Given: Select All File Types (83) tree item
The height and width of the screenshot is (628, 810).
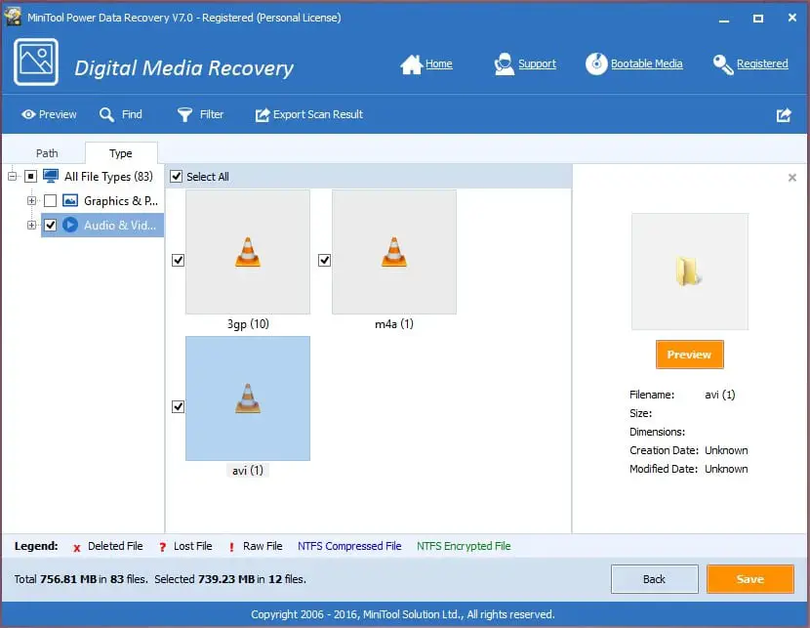Looking at the screenshot, I should click(x=108, y=176).
